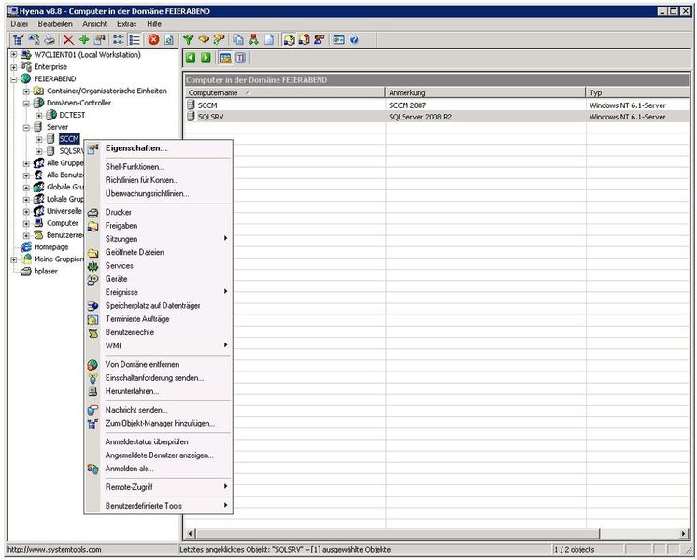Choose Shell-Funktionen... in context menu
The width and height of the screenshot is (697, 560).
pos(158,167)
